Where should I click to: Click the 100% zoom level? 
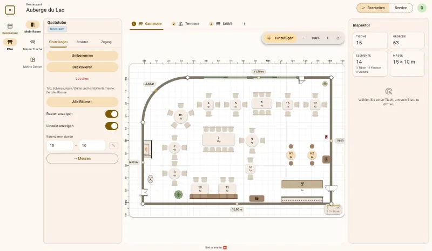click(315, 38)
